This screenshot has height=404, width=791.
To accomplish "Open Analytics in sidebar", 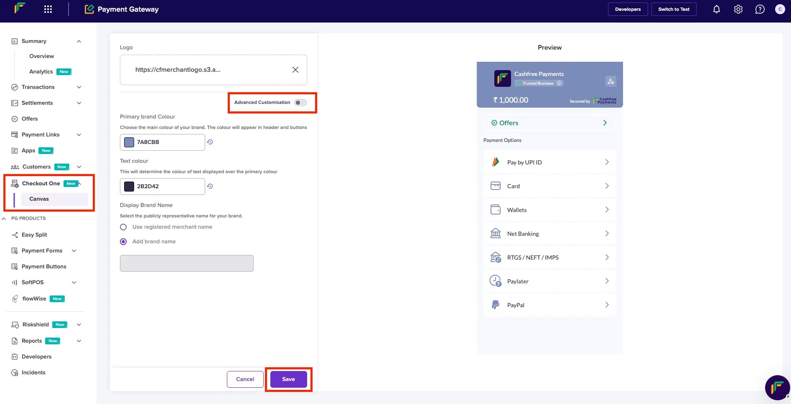I will 41,71.
